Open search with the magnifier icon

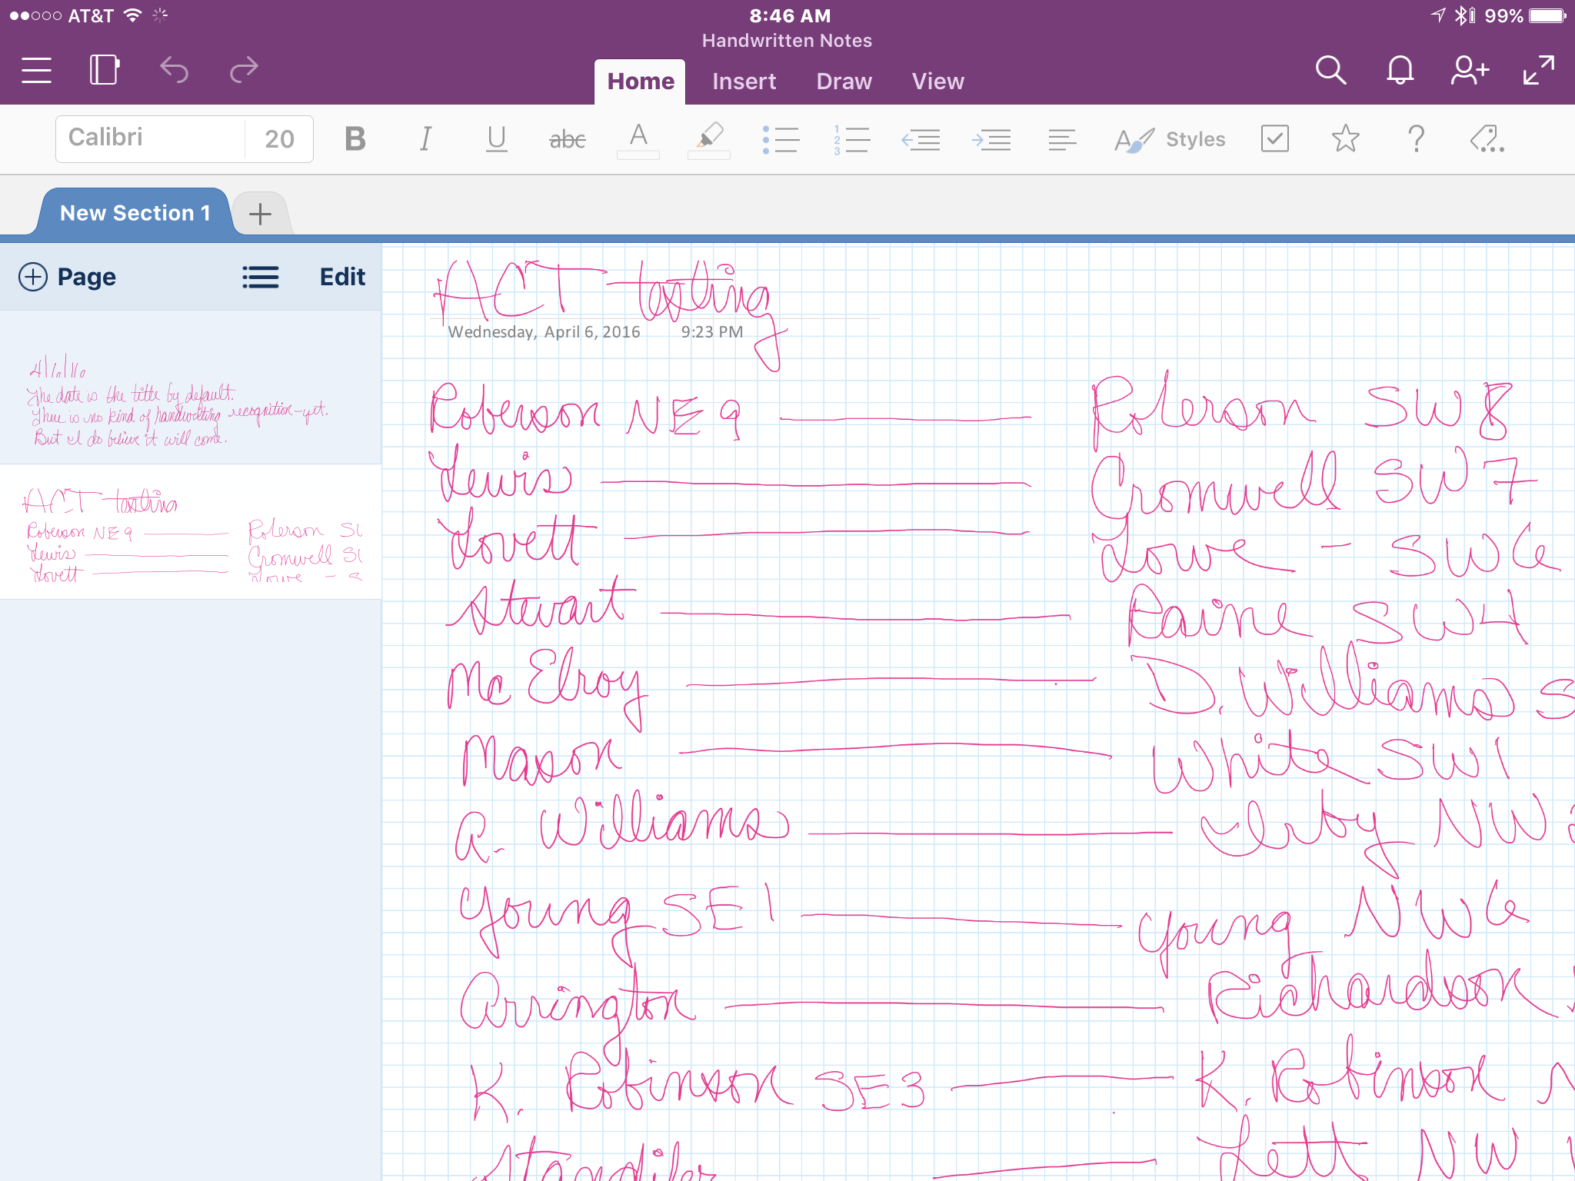click(1330, 71)
